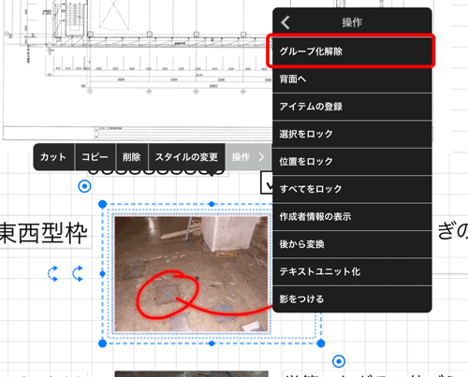Choose 背面へ to send object back
468x377 pixels.
tap(352, 80)
